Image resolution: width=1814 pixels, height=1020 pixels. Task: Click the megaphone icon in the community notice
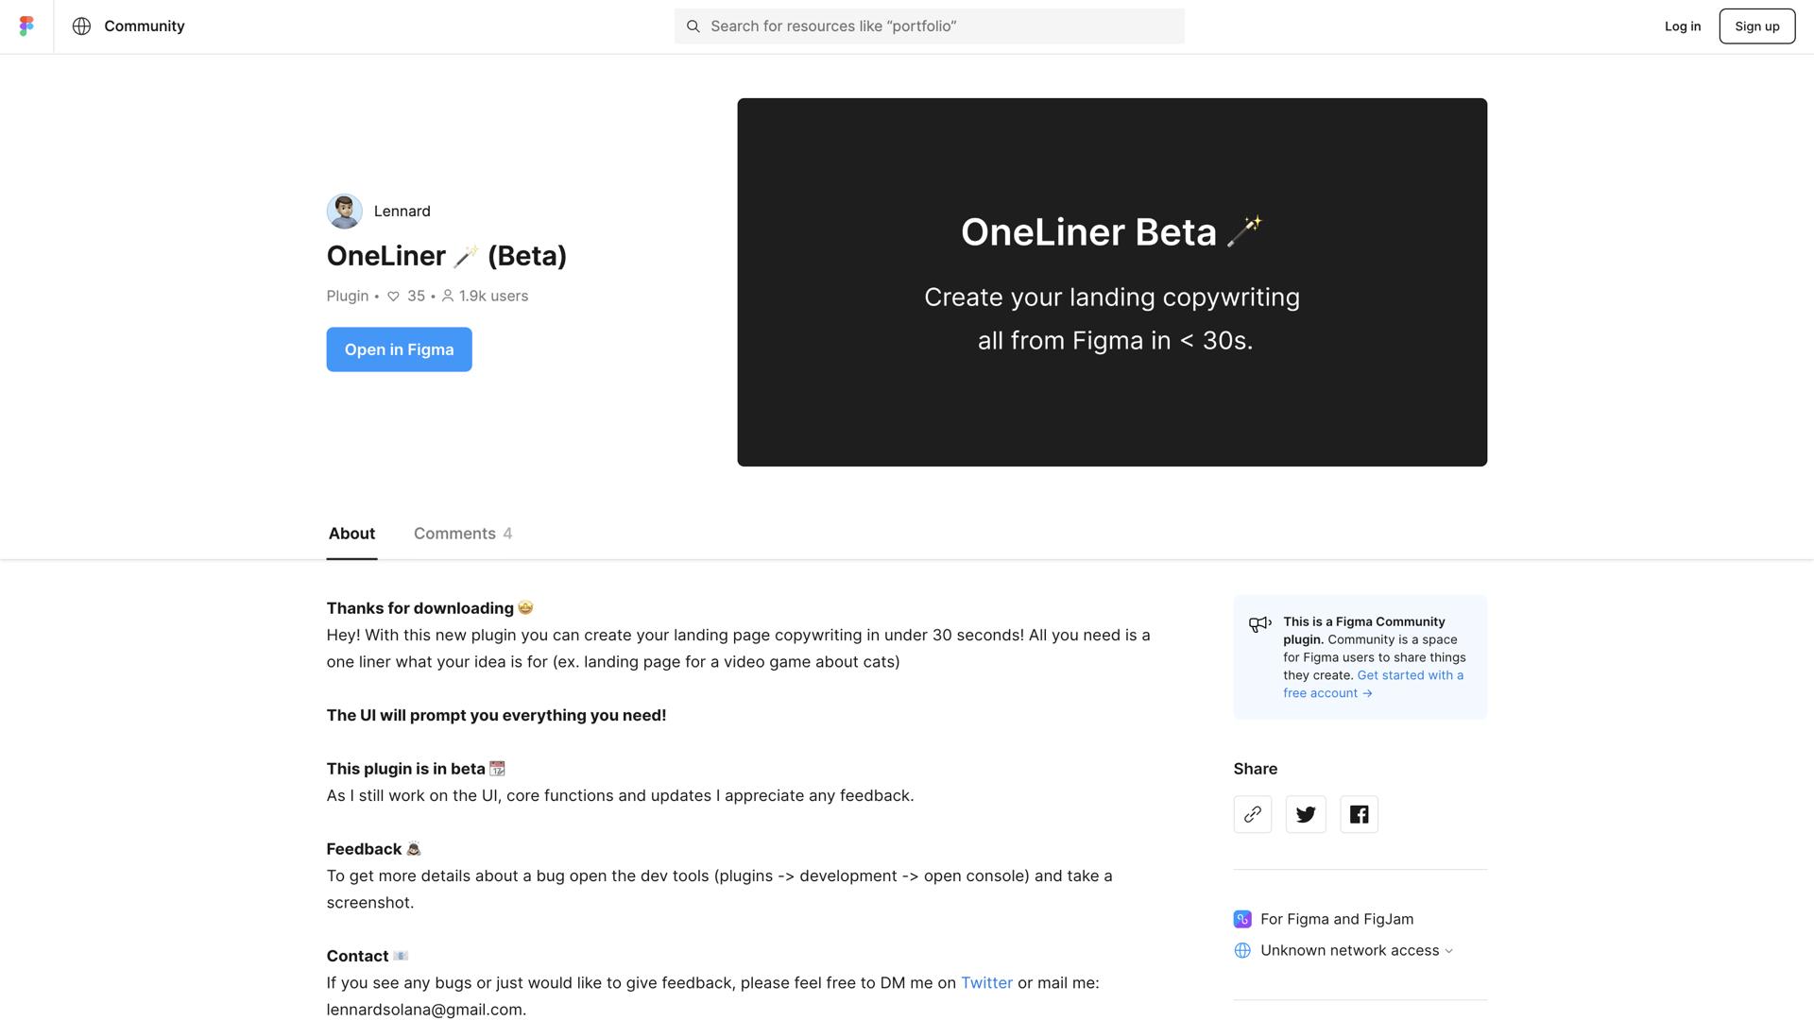point(1258,624)
